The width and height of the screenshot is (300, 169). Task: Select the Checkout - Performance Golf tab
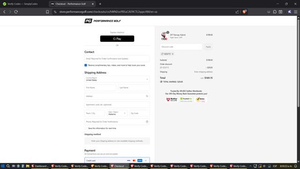point(70,4)
